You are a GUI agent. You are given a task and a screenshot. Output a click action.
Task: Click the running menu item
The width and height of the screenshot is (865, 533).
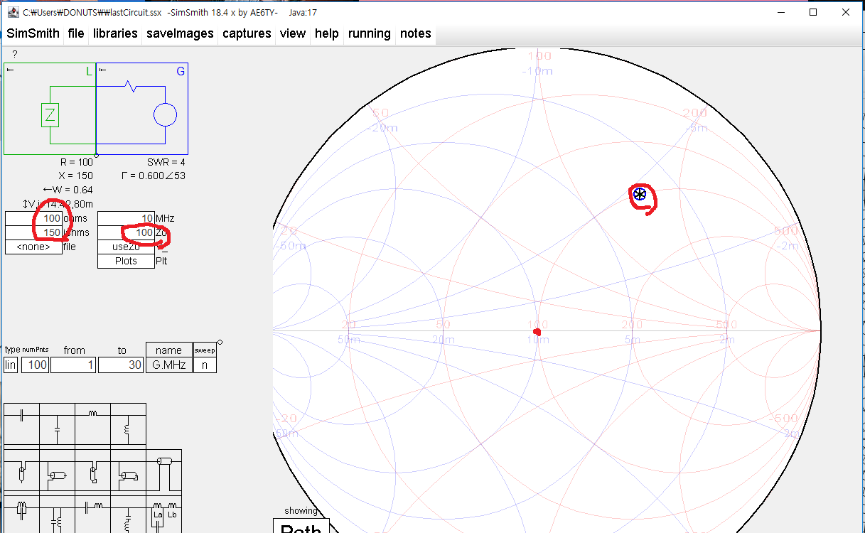click(370, 33)
